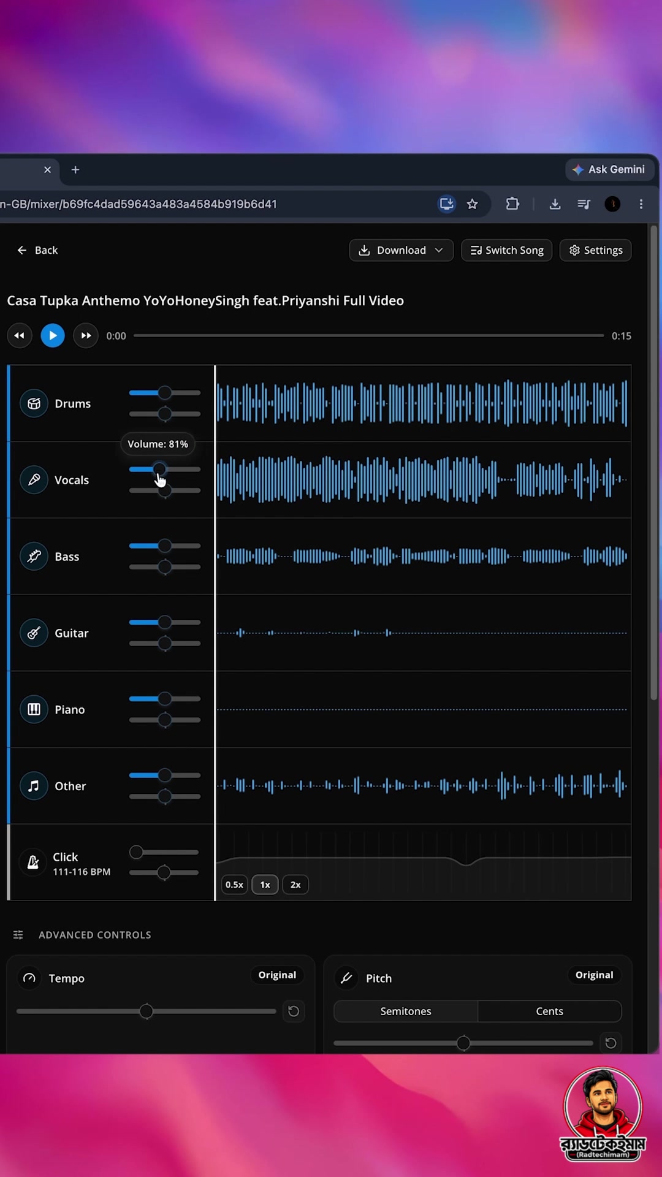Select the 1x click speed
The height and width of the screenshot is (1177, 662).
click(x=265, y=885)
